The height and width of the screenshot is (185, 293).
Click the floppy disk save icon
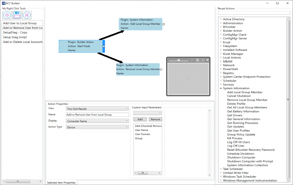pos(17,15)
